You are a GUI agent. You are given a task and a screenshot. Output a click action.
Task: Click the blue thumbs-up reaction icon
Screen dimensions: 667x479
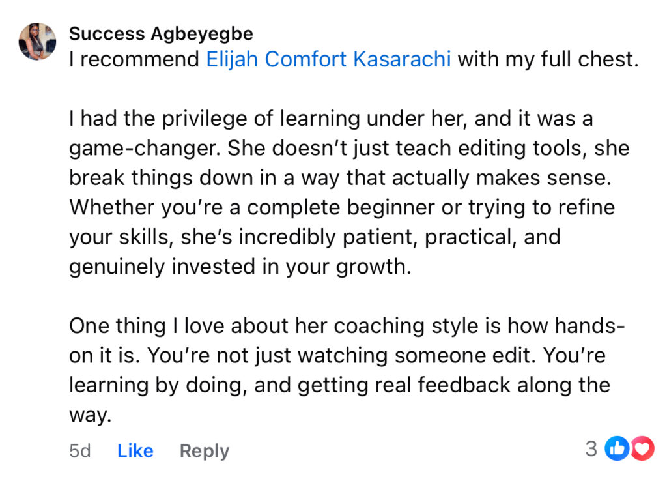click(x=617, y=448)
